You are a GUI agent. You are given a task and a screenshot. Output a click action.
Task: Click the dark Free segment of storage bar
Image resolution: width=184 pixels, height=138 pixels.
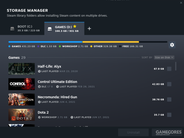point(153,42)
